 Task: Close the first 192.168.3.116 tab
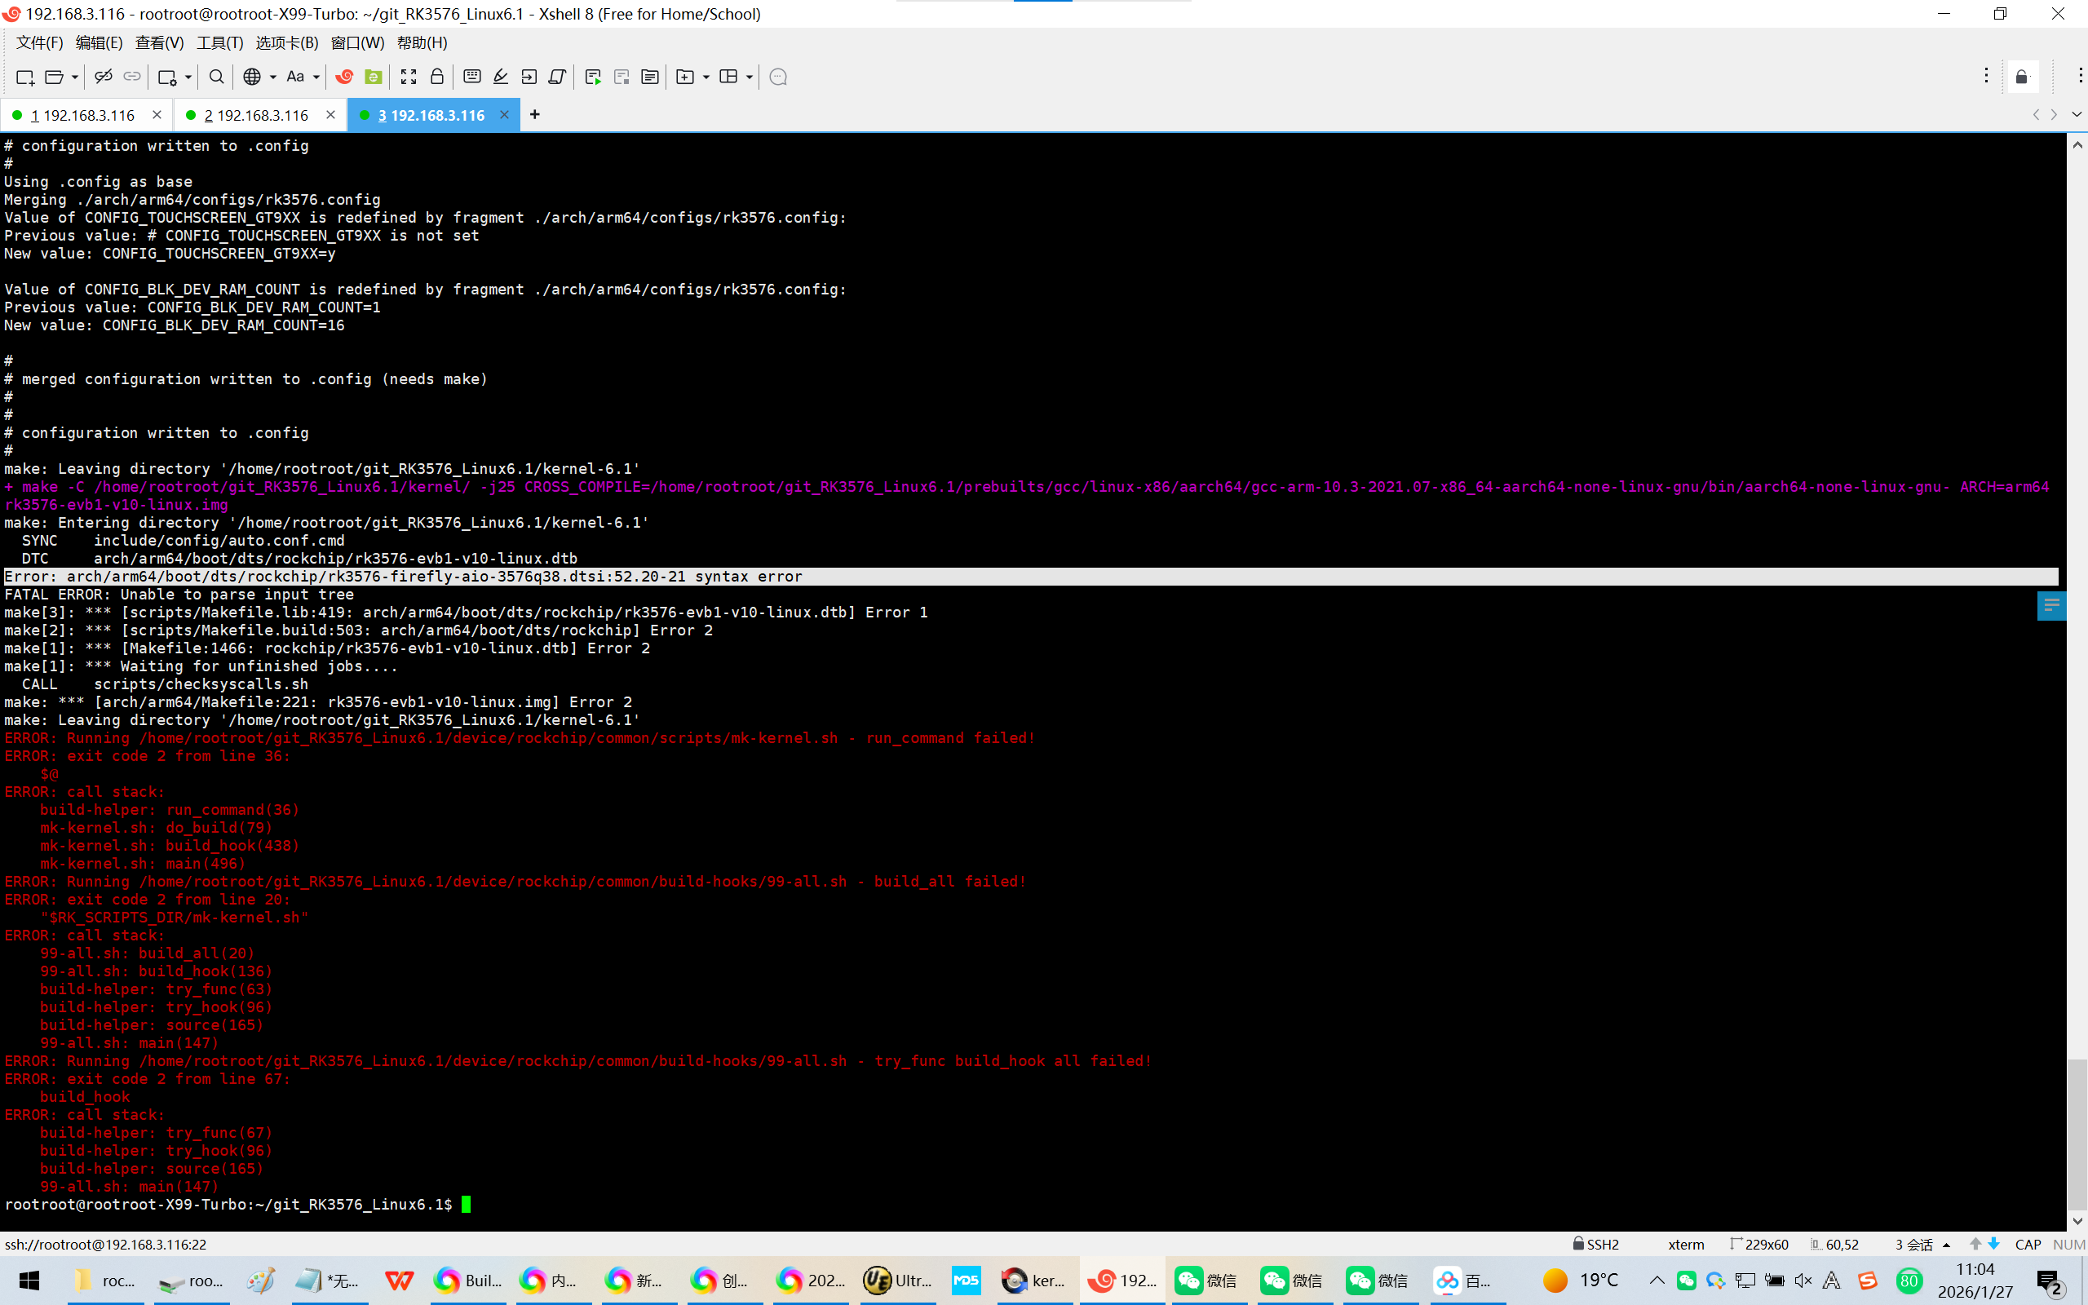[157, 115]
